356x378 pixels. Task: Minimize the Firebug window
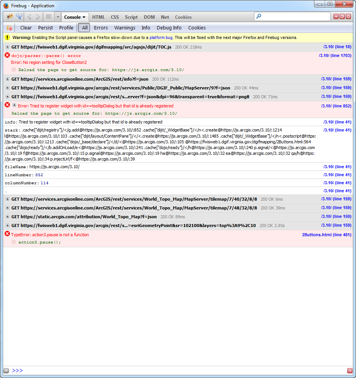coord(320,4)
